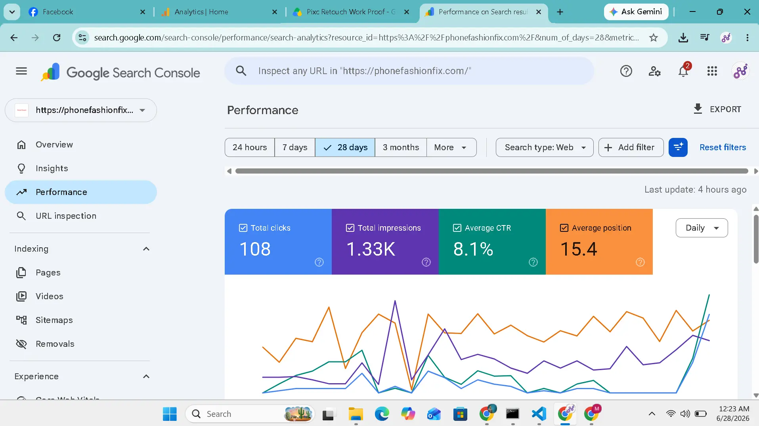View site information icon in address bar
The image size is (759, 426).
coord(82,38)
